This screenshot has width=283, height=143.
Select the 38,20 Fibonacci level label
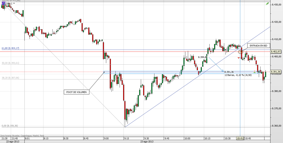coord(10,77)
